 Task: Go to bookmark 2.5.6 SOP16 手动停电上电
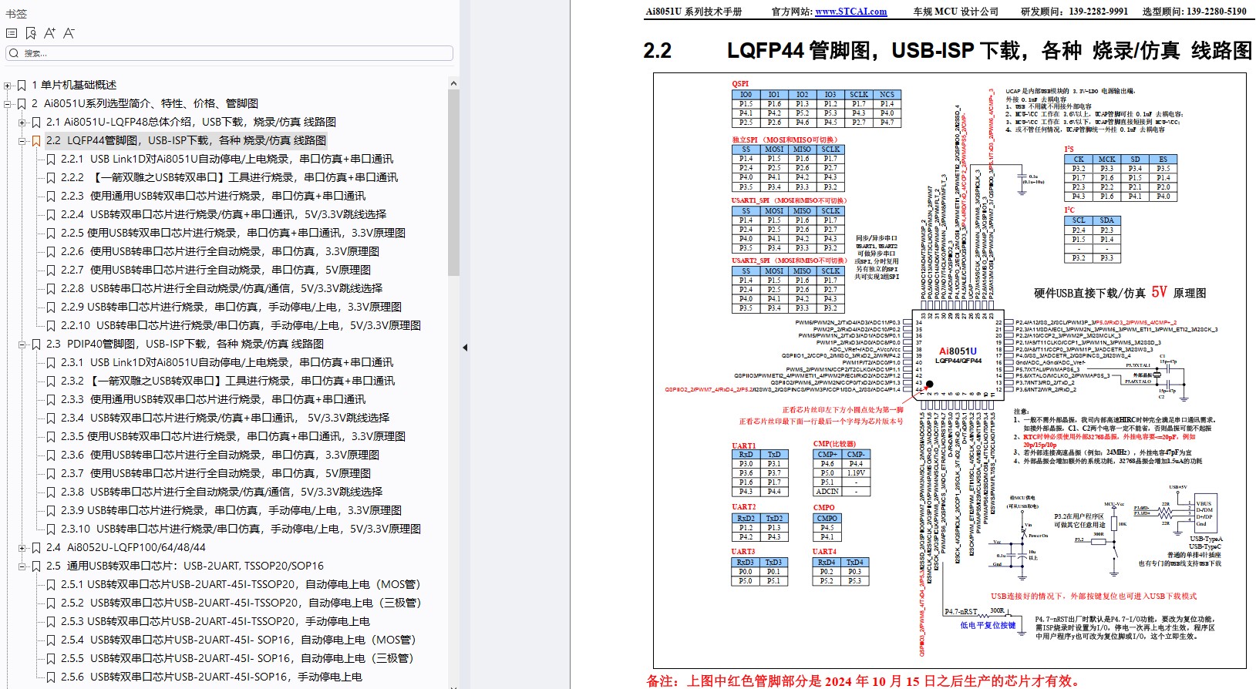tap(211, 677)
